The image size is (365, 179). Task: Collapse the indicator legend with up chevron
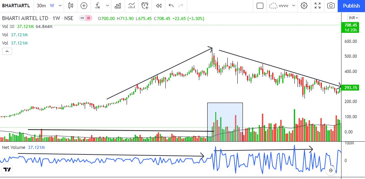click(x=7, y=51)
